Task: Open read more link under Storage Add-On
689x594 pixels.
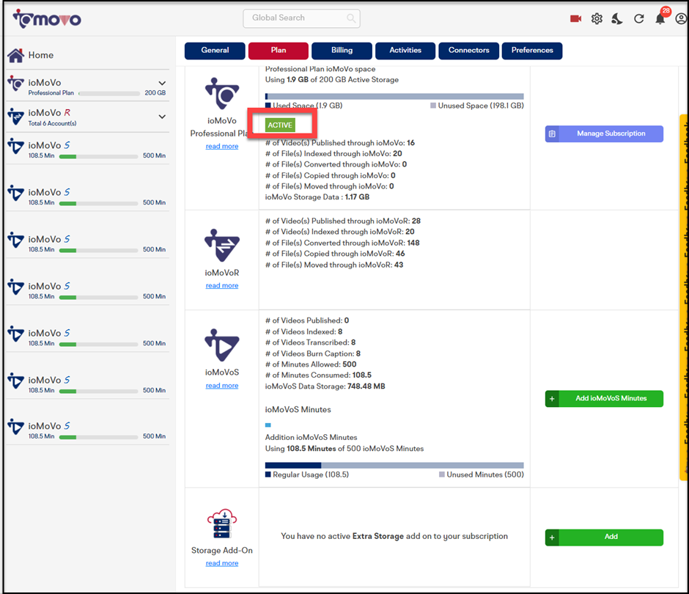Action: [x=222, y=563]
